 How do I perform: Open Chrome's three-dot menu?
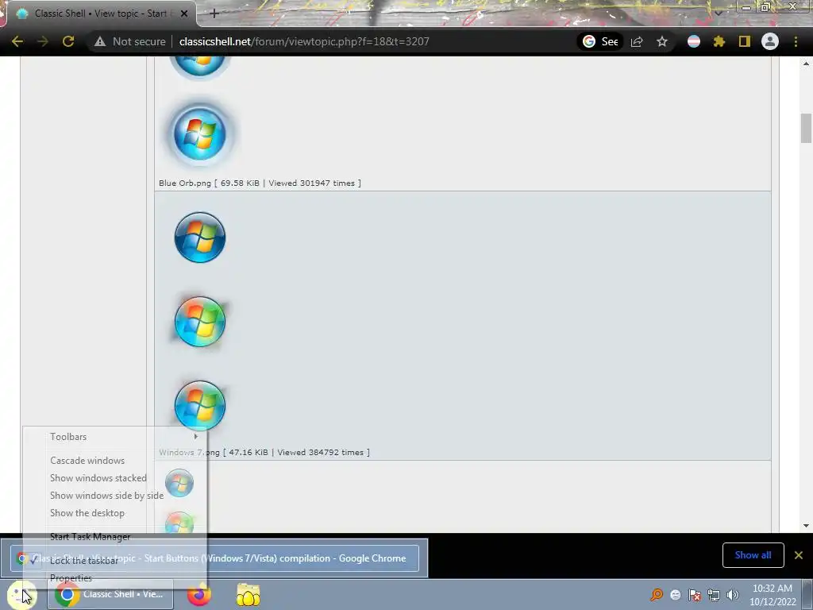pos(796,41)
